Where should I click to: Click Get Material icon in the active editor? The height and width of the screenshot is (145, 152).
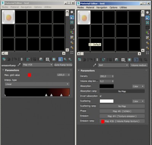pyautogui.click(x=80, y=60)
